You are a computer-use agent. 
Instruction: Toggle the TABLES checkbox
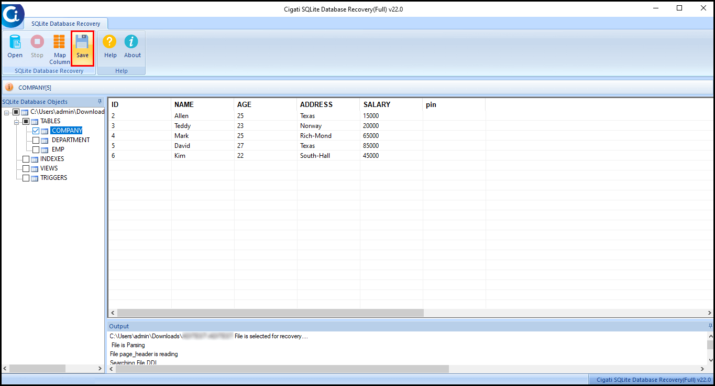(26, 121)
